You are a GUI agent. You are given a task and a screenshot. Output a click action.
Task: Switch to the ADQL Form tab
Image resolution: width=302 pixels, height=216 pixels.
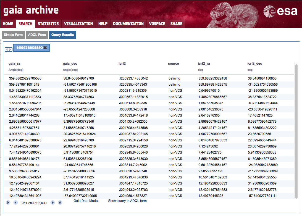(x=37, y=35)
